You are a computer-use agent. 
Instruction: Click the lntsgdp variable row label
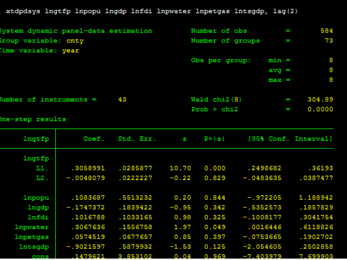coord(33,247)
